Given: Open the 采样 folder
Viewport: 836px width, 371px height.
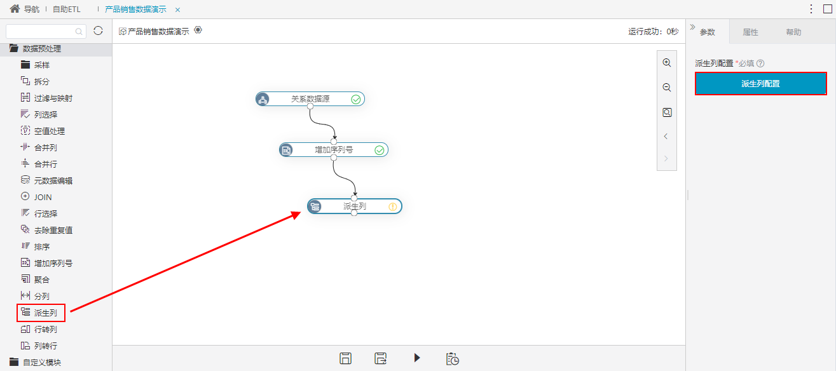Looking at the screenshot, I should [36, 65].
